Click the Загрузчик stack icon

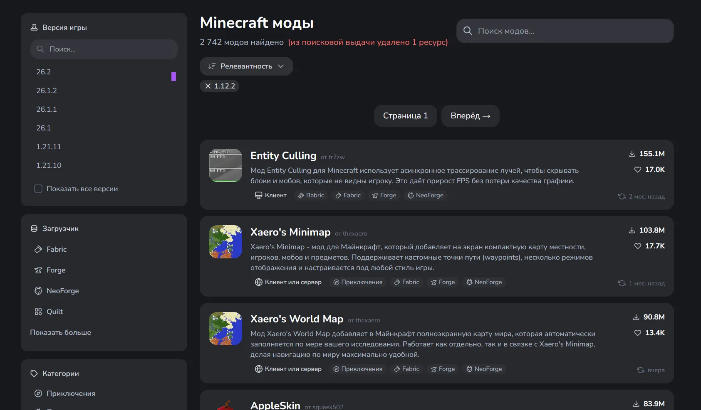pyautogui.click(x=34, y=228)
